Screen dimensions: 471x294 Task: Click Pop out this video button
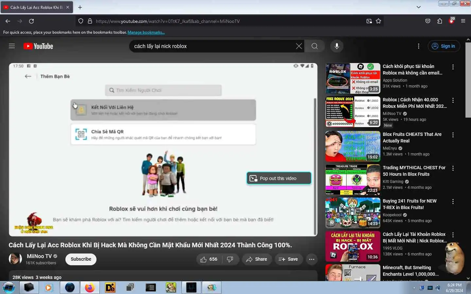click(x=279, y=178)
